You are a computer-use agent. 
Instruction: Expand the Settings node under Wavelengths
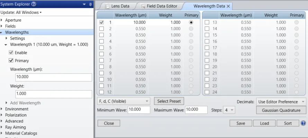(7, 38)
